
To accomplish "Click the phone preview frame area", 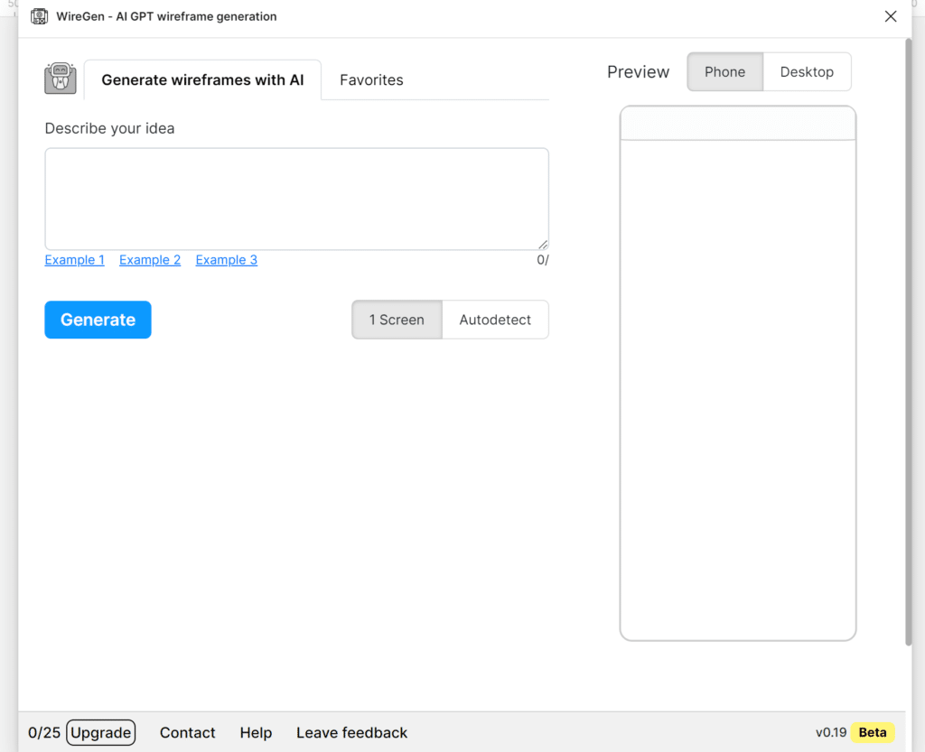I will (738, 373).
